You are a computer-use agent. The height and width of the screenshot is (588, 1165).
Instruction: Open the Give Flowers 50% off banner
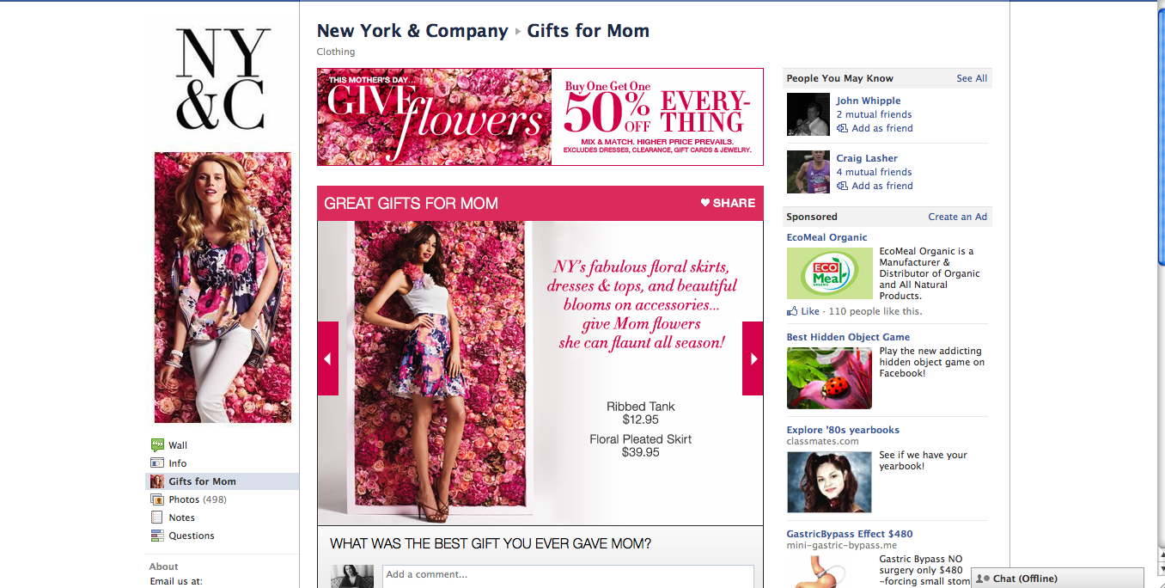point(540,117)
